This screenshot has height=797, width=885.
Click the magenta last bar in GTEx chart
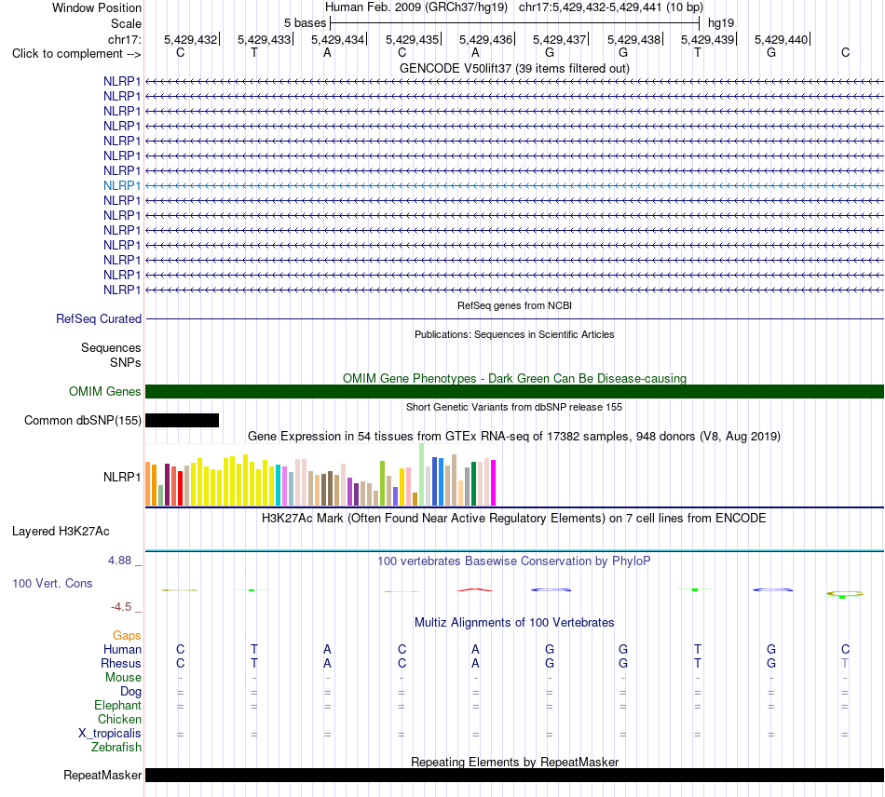494,483
